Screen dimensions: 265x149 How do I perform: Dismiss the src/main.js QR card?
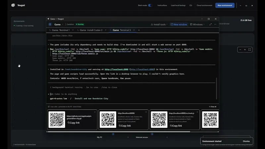click(197, 112)
